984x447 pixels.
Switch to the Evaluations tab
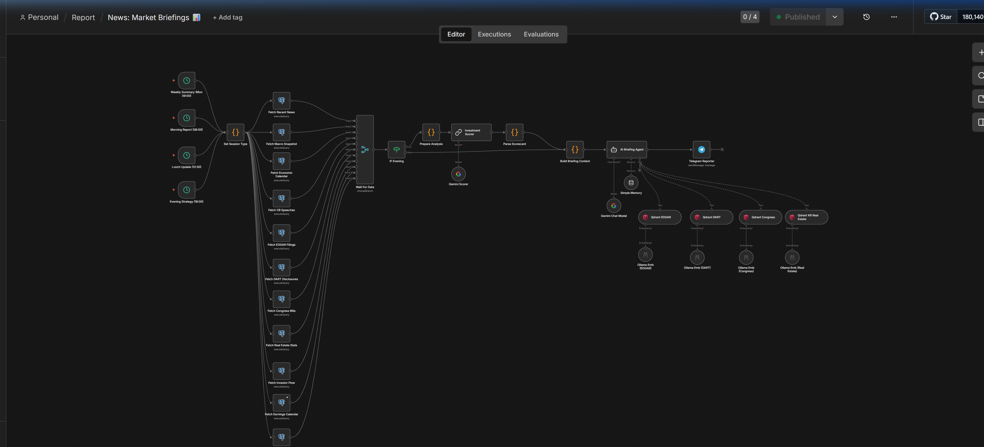pyautogui.click(x=541, y=34)
